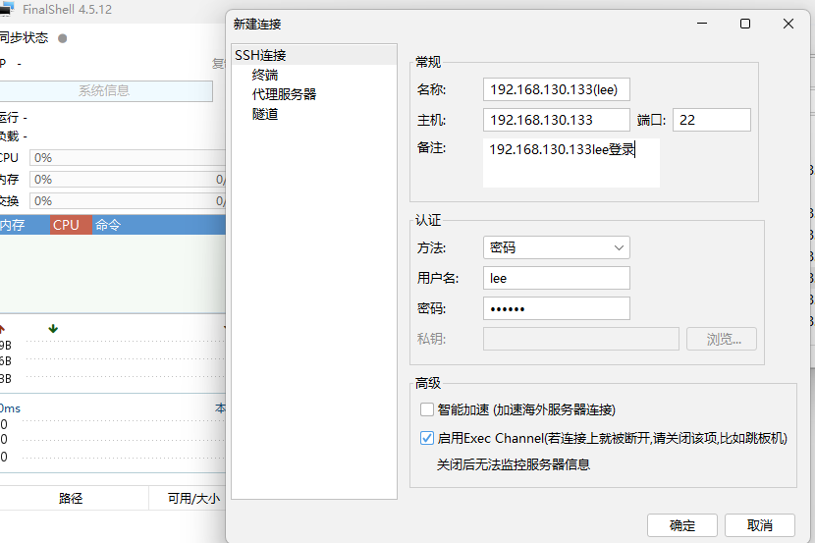Screen dimensions: 815x543
Task: Click the 交换 0% usage bar
Action: (128, 201)
